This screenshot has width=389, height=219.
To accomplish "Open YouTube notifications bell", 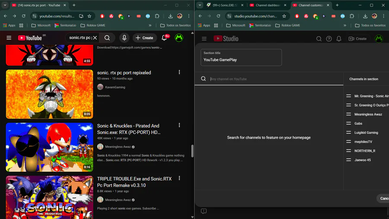I will tap(164, 38).
